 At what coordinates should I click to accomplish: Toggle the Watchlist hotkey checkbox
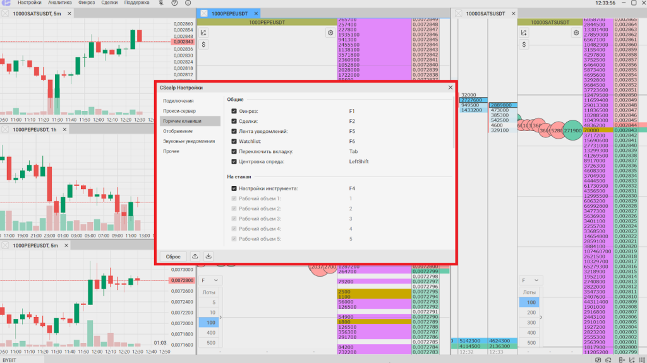[234, 141]
